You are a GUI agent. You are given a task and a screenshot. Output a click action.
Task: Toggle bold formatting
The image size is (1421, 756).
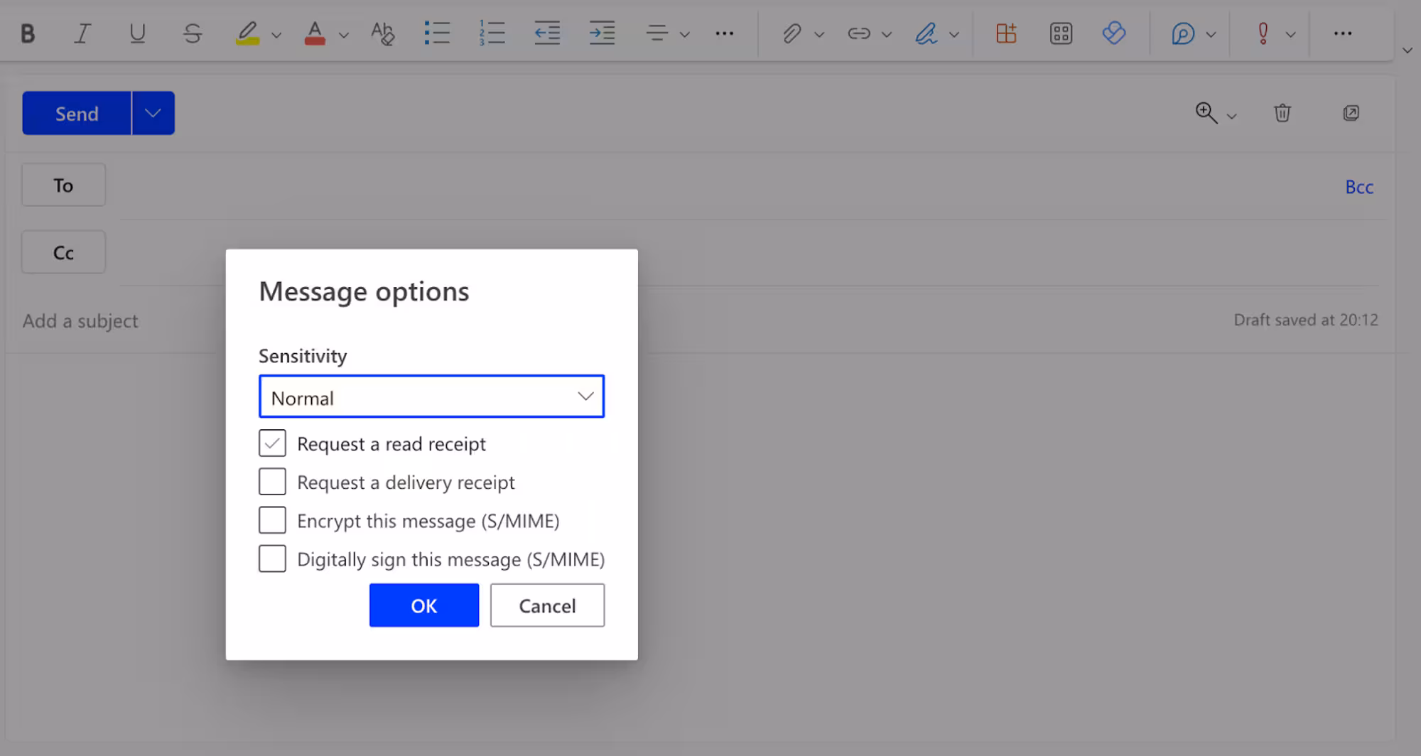(28, 33)
